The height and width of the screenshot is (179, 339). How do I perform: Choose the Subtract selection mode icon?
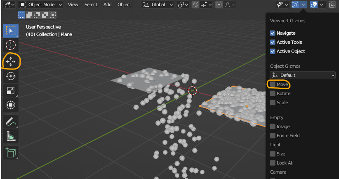coord(37,15)
